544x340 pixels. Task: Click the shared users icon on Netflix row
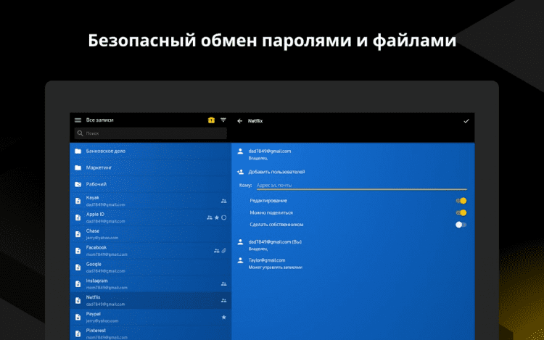tap(224, 300)
